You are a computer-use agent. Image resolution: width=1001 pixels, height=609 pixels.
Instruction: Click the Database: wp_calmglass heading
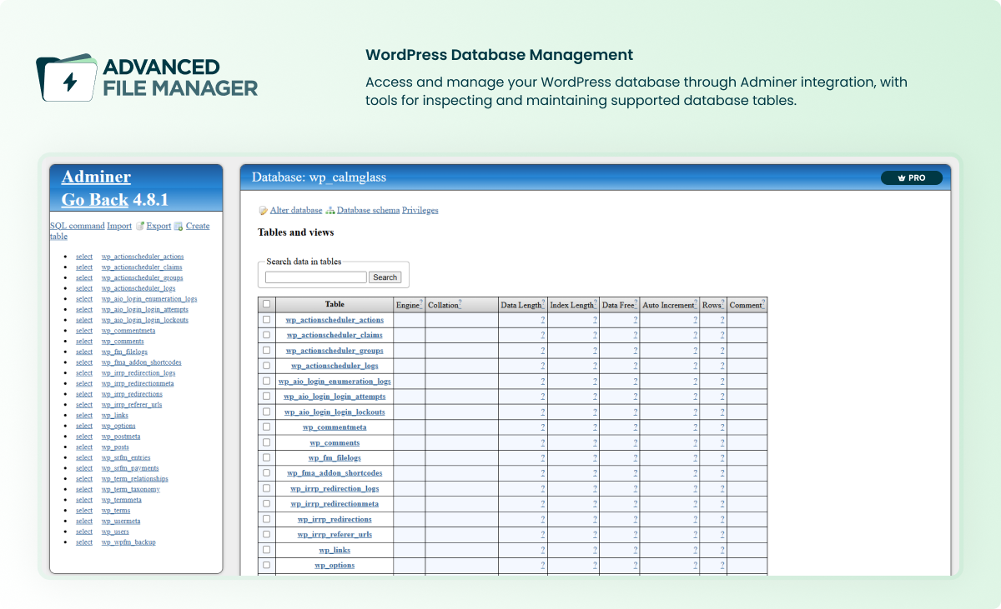319,177
